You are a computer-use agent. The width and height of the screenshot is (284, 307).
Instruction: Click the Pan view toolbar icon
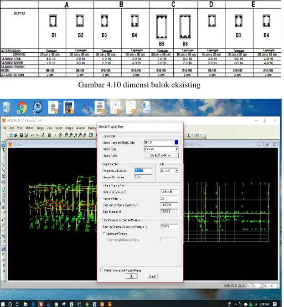[x=91, y=135]
